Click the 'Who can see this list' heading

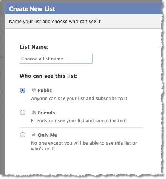point(48,76)
